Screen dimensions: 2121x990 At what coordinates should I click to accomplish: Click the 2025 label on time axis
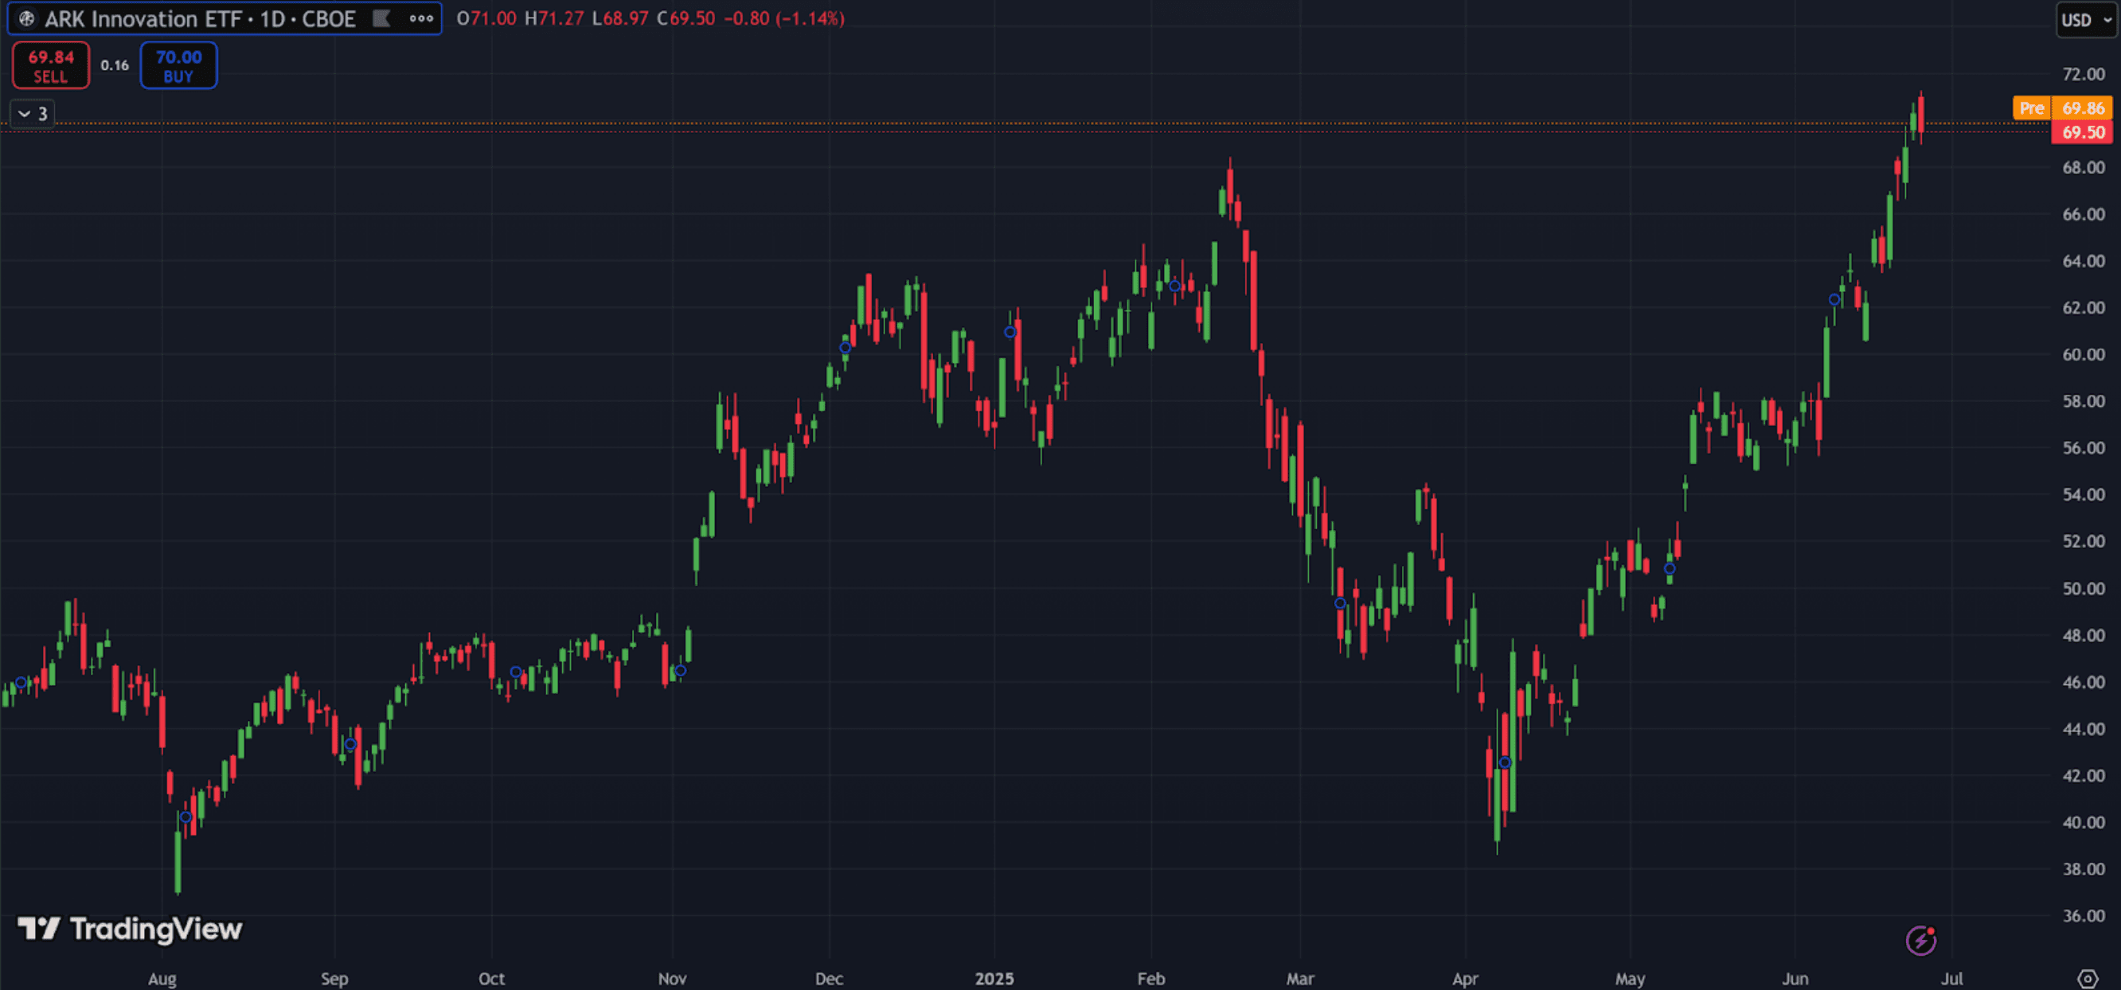[994, 979]
